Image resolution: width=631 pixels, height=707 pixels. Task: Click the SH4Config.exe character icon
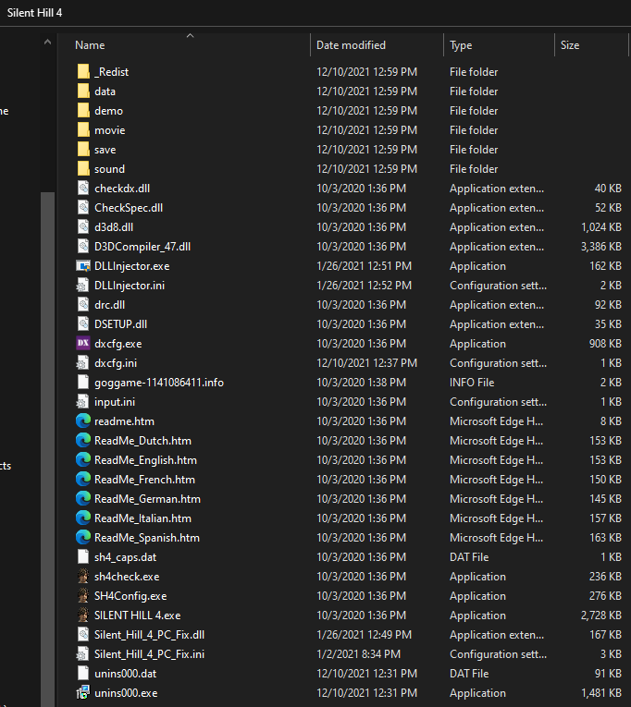click(x=83, y=595)
